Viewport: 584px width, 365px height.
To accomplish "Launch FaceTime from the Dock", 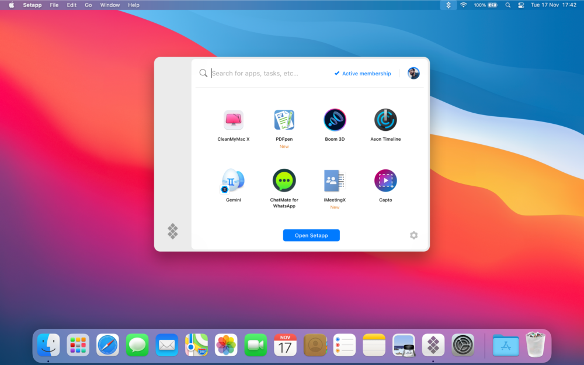I will (256, 345).
